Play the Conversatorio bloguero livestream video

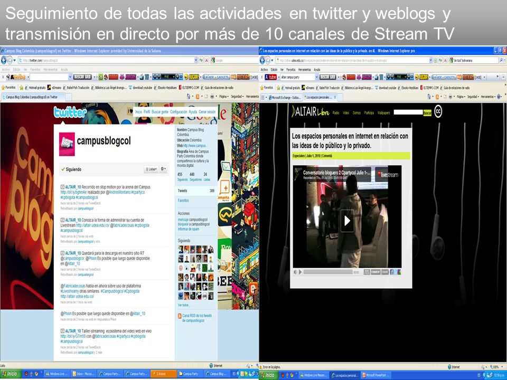(347, 221)
